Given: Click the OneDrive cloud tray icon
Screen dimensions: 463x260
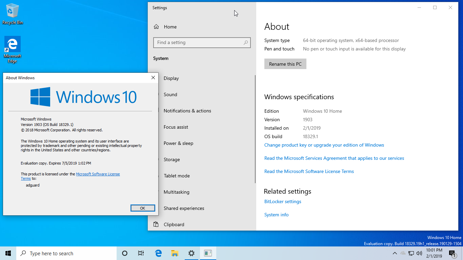Looking at the screenshot, I should (x=403, y=253).
